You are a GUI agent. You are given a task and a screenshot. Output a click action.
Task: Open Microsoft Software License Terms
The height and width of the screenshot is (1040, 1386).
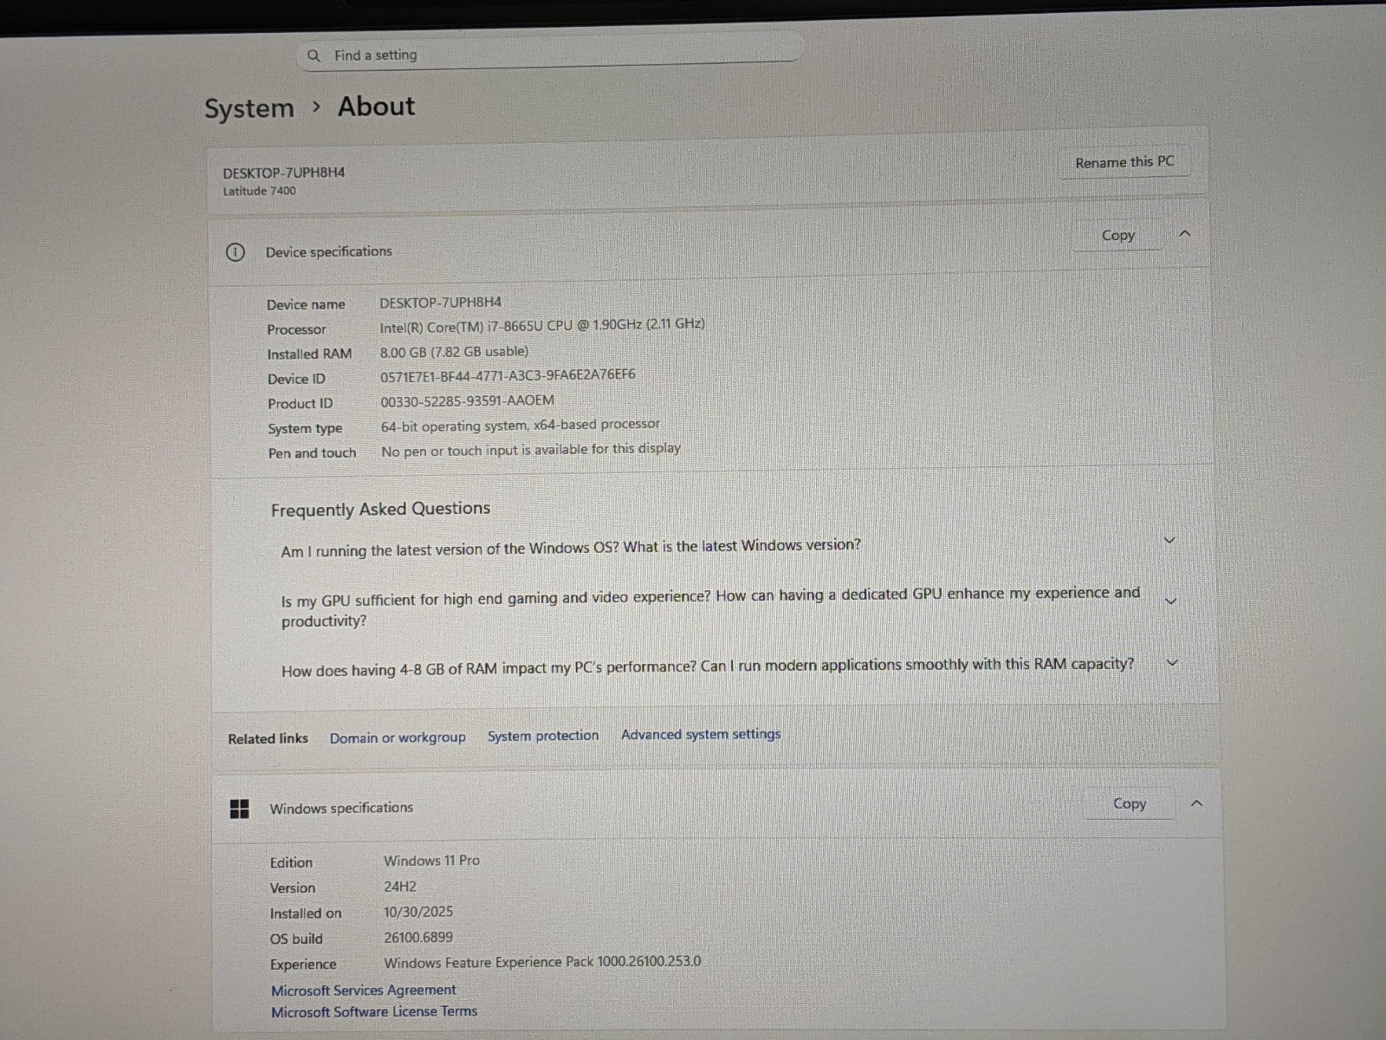pos(373,1011)
